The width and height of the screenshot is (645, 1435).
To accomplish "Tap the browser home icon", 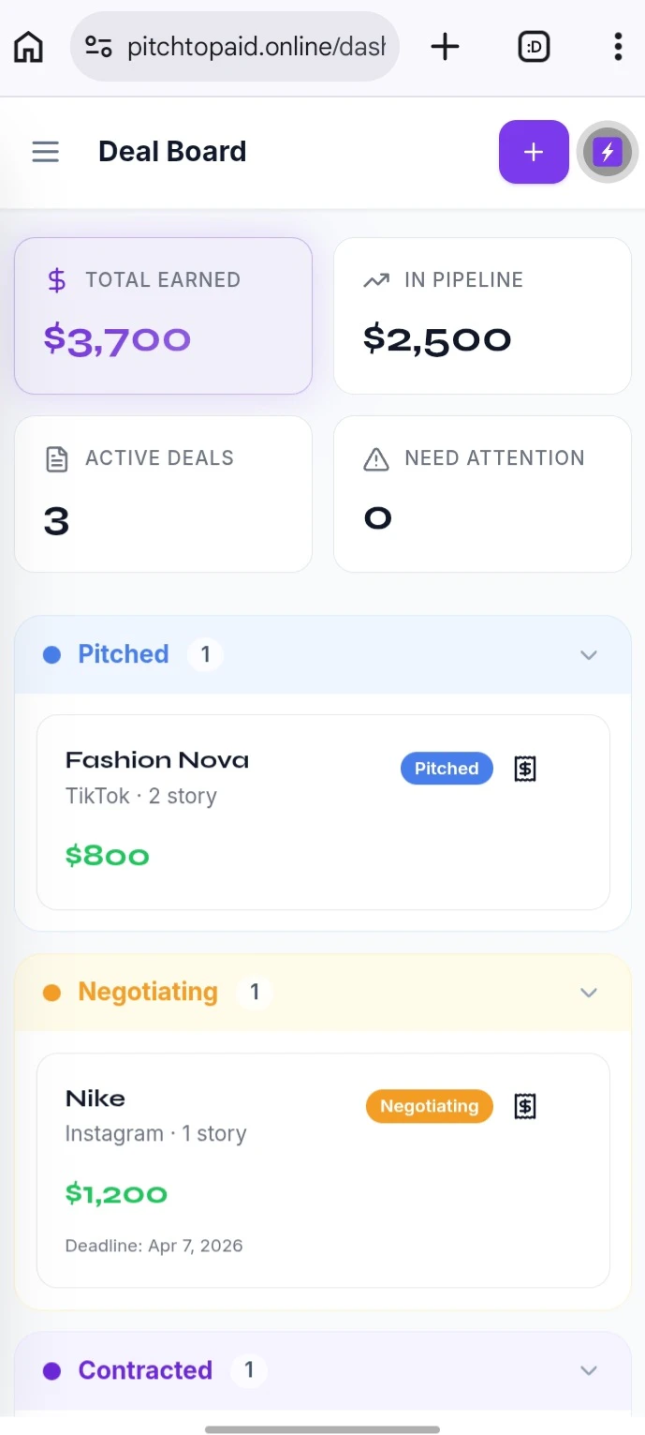I will point(29,47).
